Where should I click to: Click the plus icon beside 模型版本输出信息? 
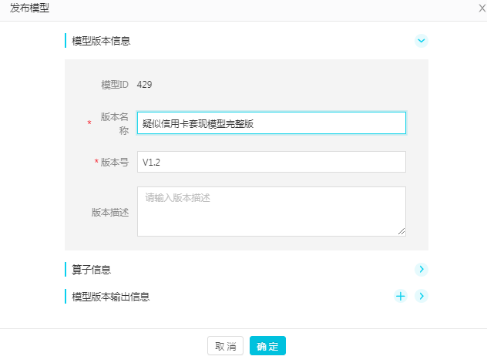pyautogui.click(x=400, y=296)
